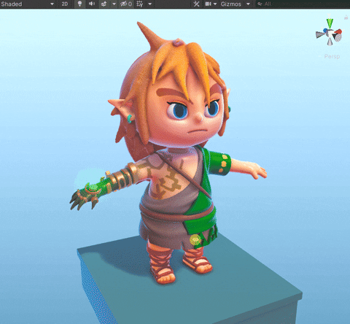The height and width of the screenshot is (324, 350).
Task: Click the gizmo center cube
Action: point(330,33)
